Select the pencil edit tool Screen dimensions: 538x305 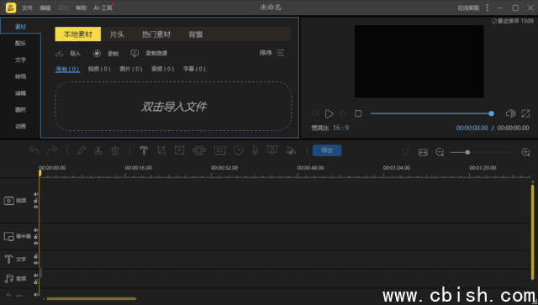click(x=82, y=150)
